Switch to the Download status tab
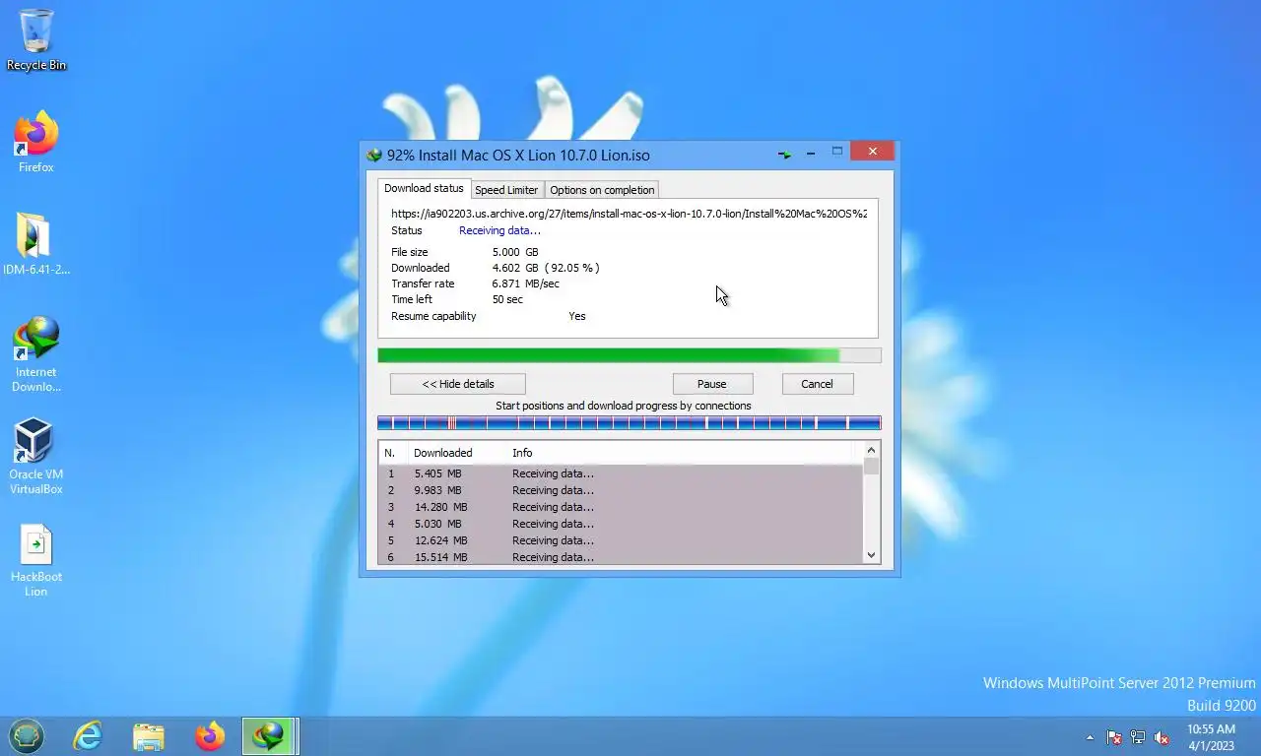Screen dimensions: 1261x756 [424, 188]
